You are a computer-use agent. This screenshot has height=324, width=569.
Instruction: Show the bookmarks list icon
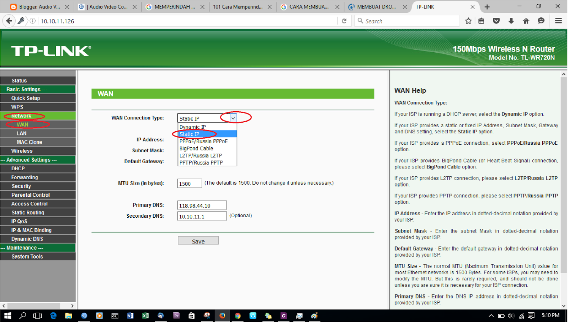coord(482,21)
